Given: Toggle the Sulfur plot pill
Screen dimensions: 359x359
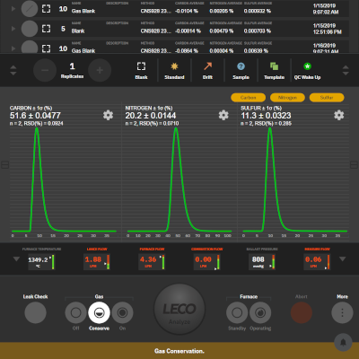Looking at the screenshot, I should (327, 98).
